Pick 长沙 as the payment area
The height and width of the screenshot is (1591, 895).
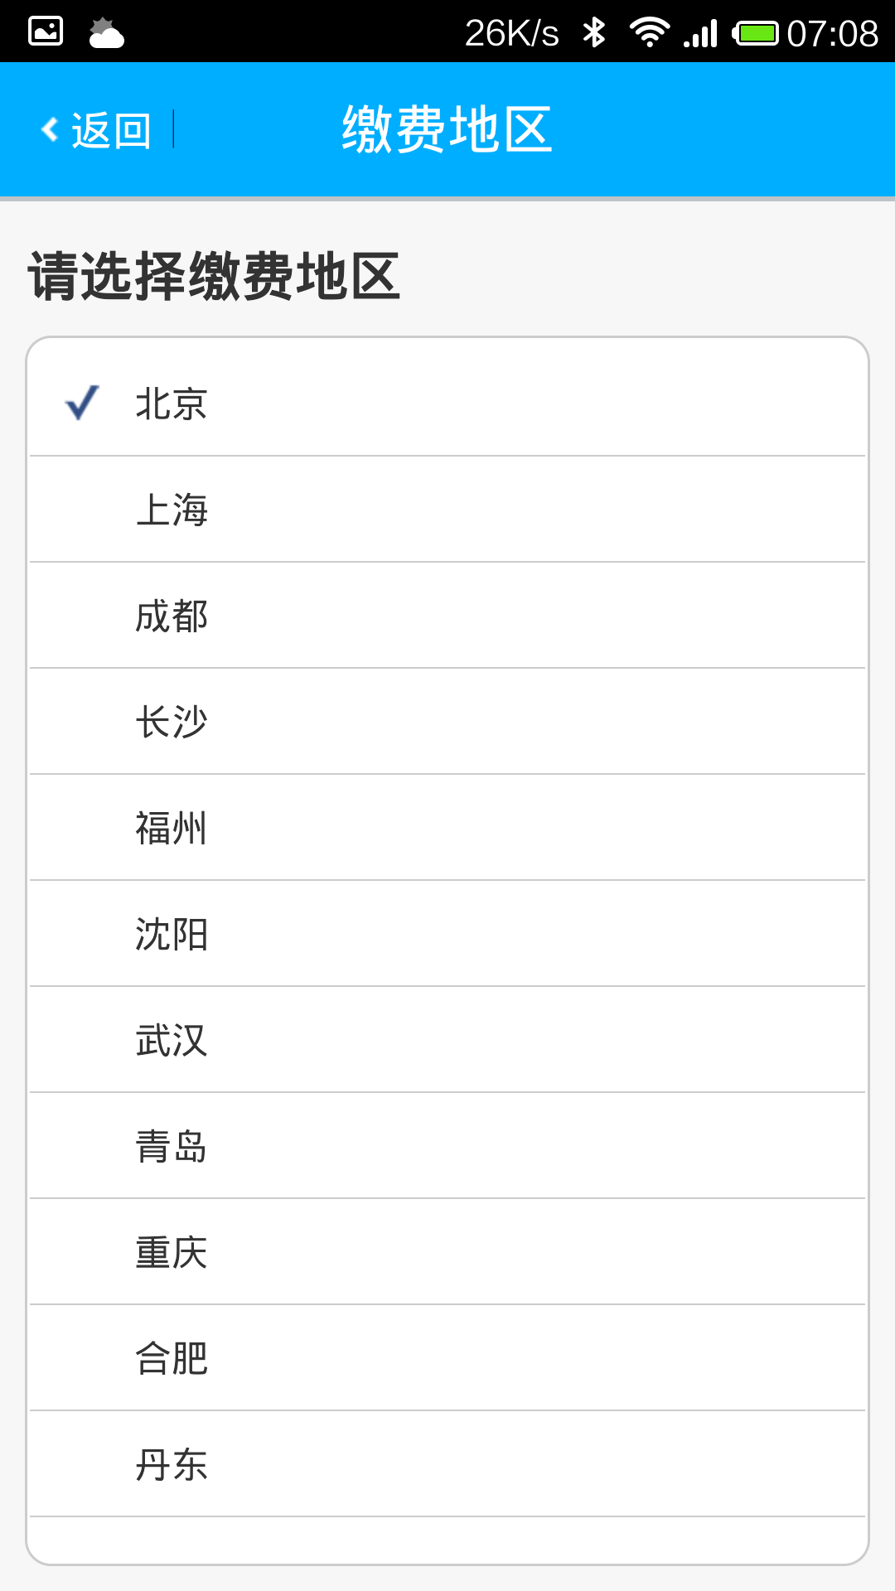pos(172,722)
